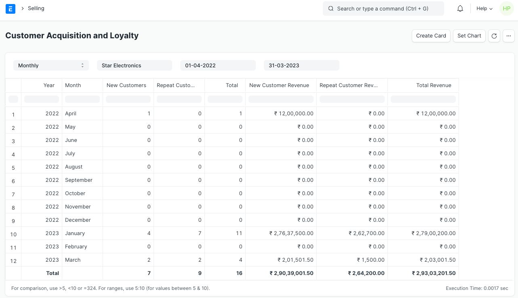Navigate to the Selling breadcrumb

point(36,8)
